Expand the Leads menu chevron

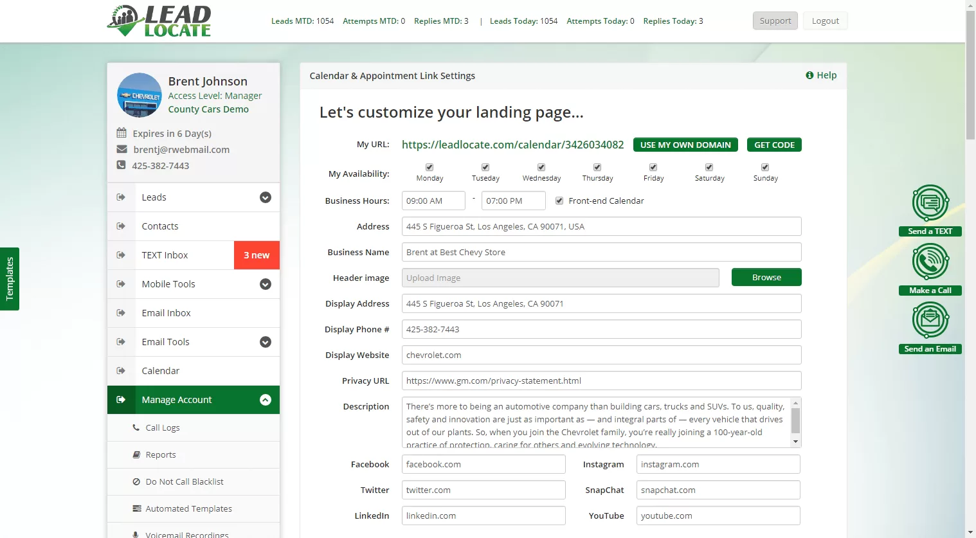point(265,197)
